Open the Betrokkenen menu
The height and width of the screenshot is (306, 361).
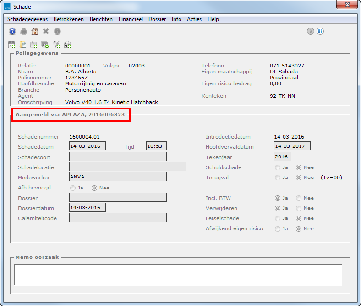(69, 19)
